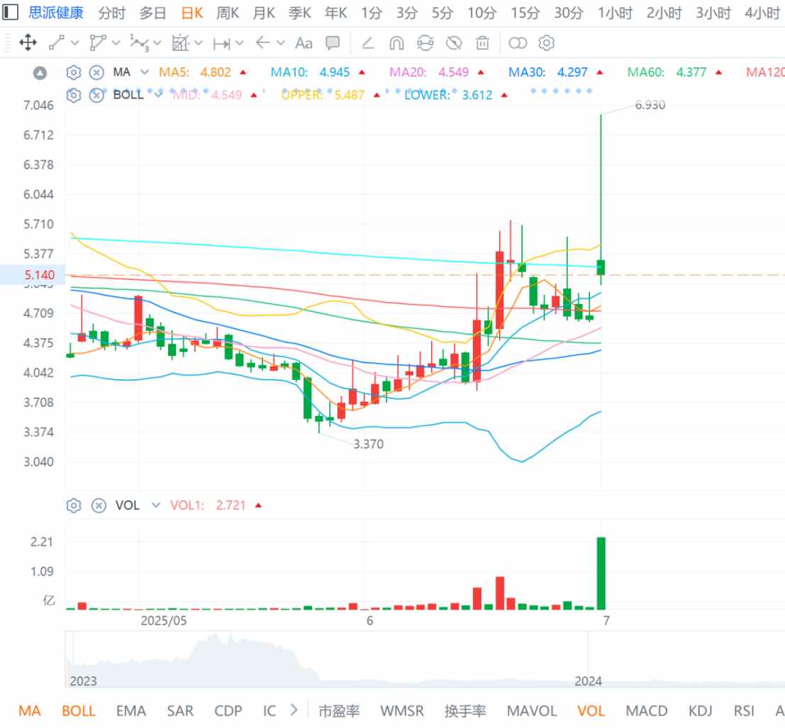
Task: Expand the VOL indicator dropdown arrow
Action: 156,505
